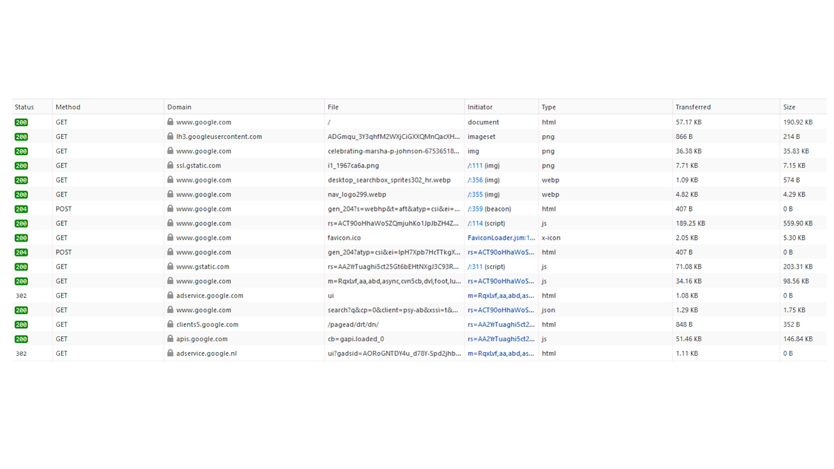The height and width of the screenshot is (469, 834).
Task: Click the Type column header
Action: pyautogui.click(x=548, y=107)
